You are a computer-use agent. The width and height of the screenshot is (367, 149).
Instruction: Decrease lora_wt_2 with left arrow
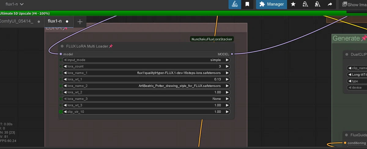click(65, 92)
